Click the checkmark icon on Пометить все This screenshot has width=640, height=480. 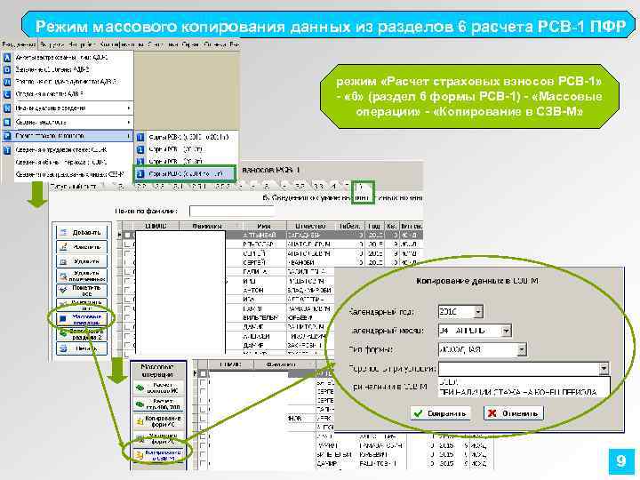click(63, 290)
